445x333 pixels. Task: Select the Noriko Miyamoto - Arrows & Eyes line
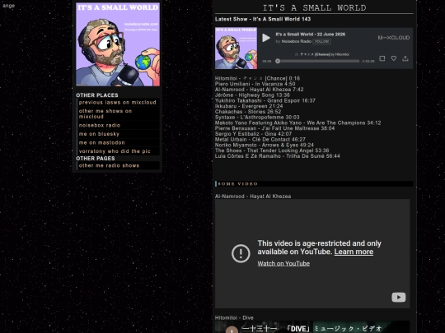click(265, 145)
